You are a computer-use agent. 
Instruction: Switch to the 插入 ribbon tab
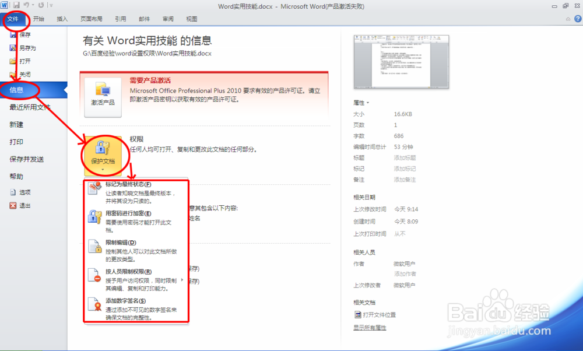point(62,19)
